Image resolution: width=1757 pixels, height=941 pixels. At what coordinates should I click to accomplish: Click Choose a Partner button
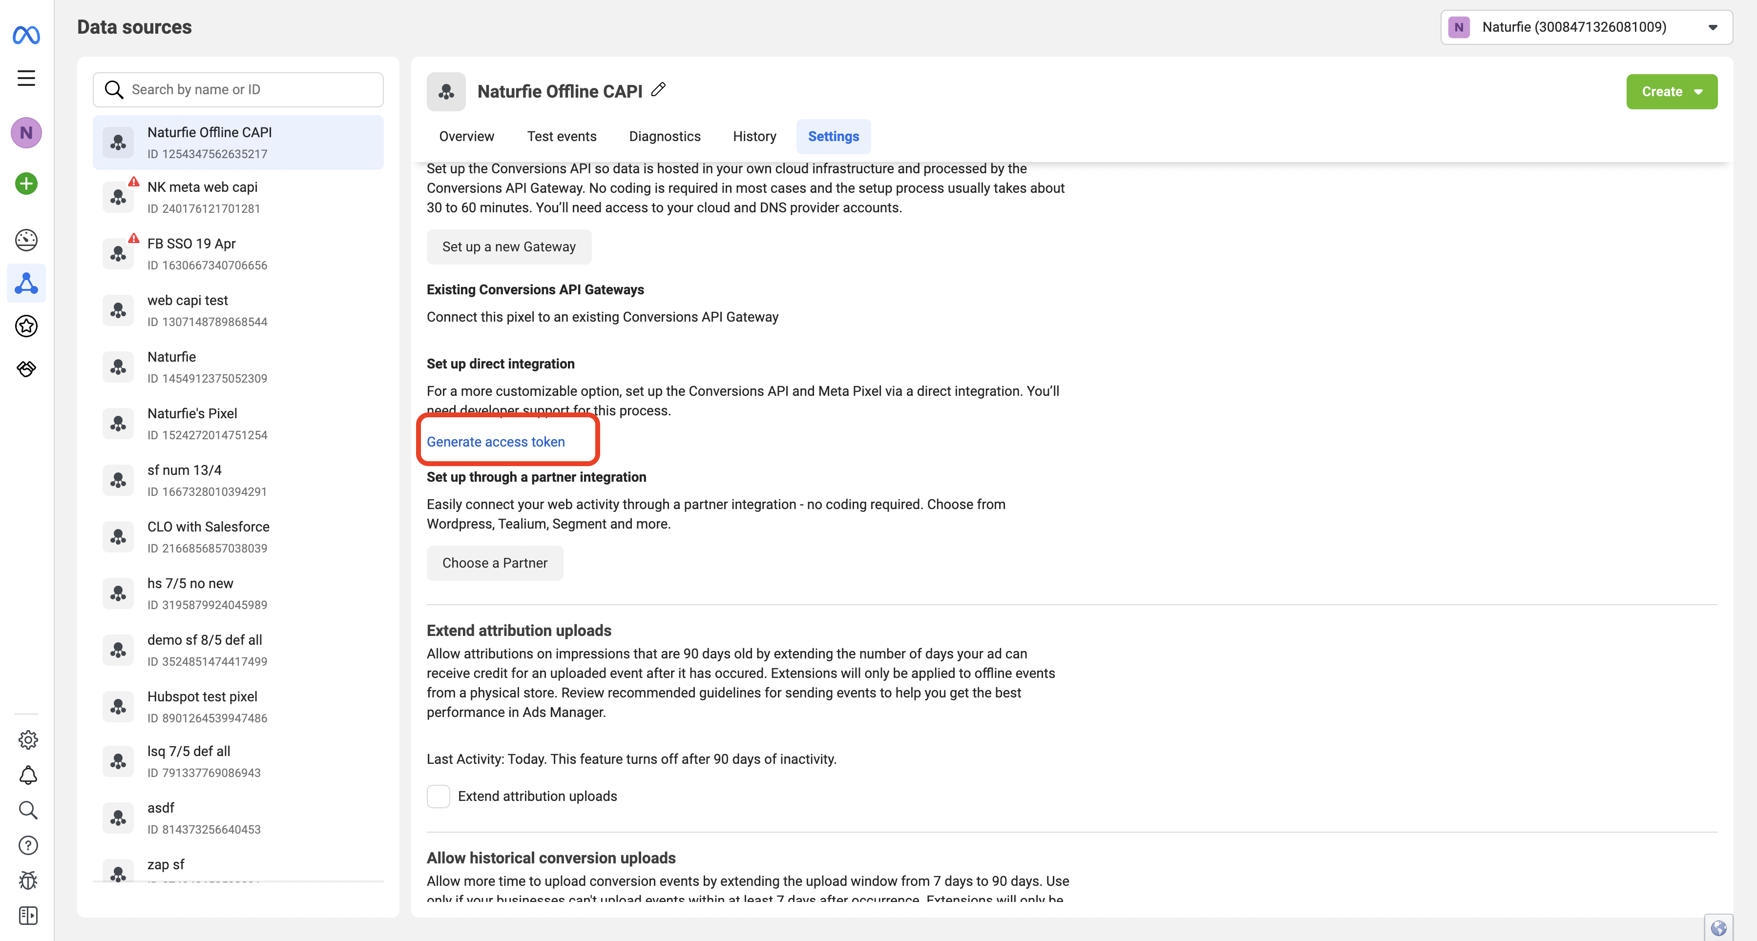495,563
